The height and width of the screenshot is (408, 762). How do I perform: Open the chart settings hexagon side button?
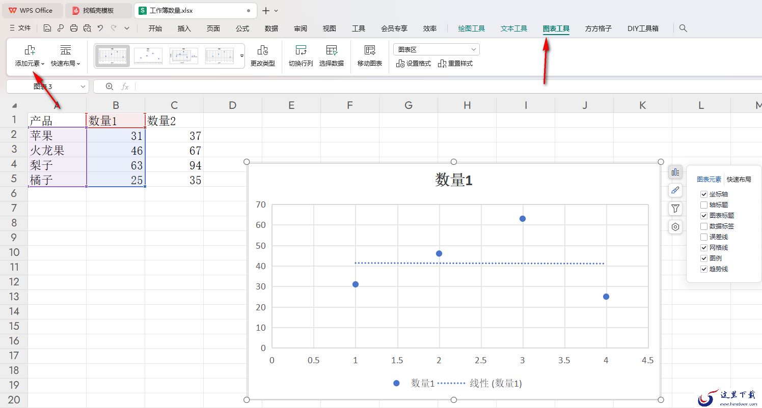click(675, 227)
